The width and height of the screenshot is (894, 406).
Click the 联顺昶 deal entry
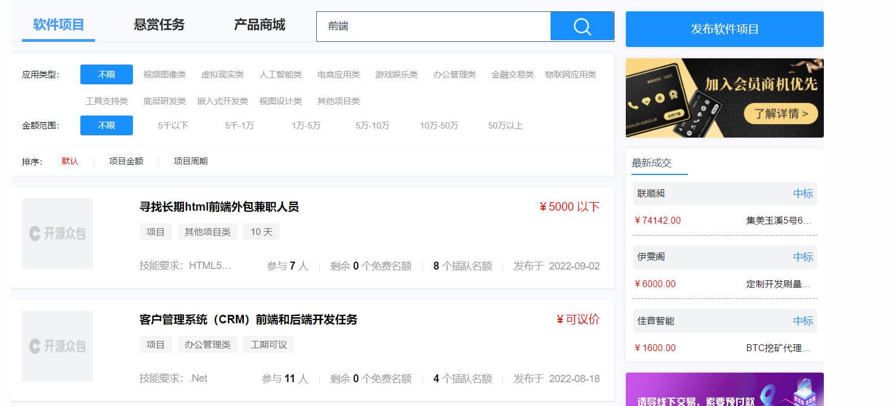point(725,194)
